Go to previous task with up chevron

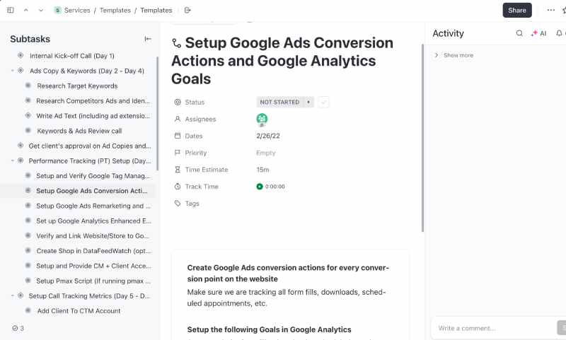[26, 10]
